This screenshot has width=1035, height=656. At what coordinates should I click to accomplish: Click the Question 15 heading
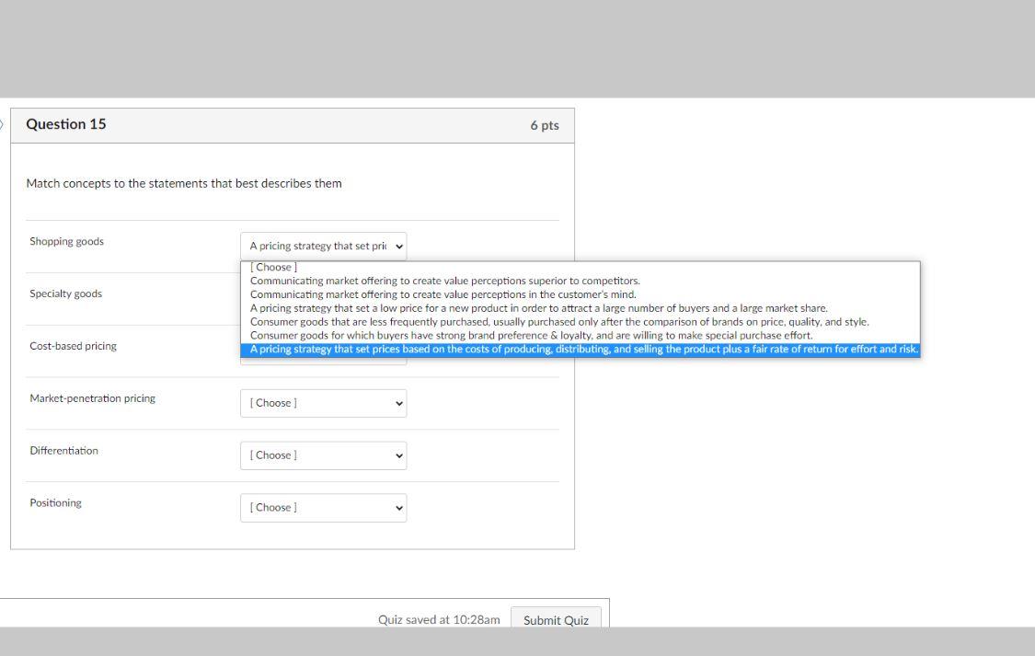click(x=66, y=124)
